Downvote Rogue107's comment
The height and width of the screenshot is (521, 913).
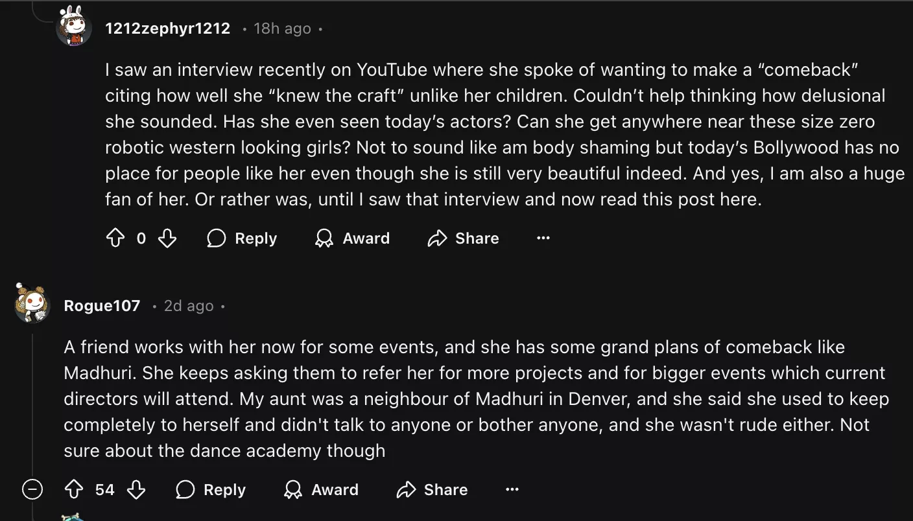tap(136, 490)
